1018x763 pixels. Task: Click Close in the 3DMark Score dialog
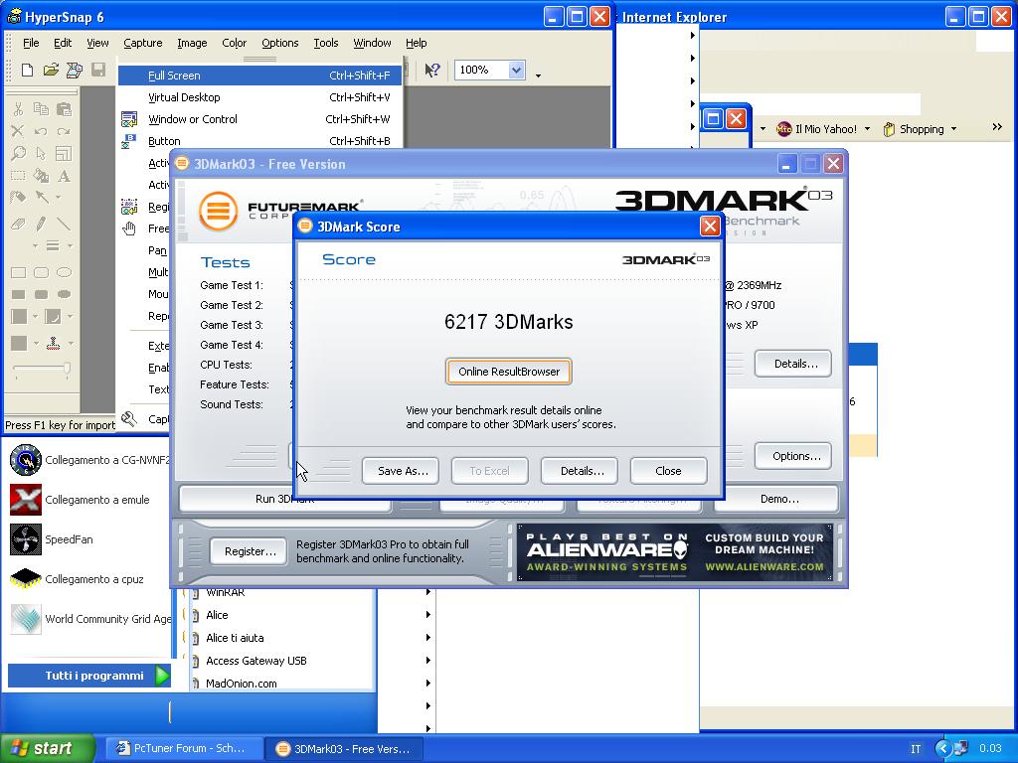(x=669, y=471)
